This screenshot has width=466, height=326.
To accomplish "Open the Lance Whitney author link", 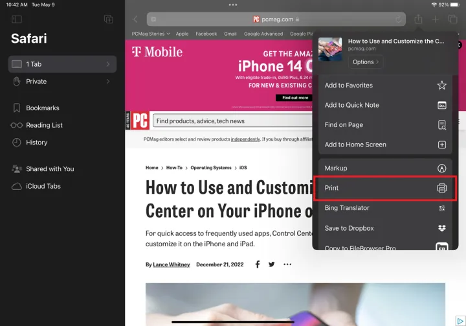I will tap(171, 264).
